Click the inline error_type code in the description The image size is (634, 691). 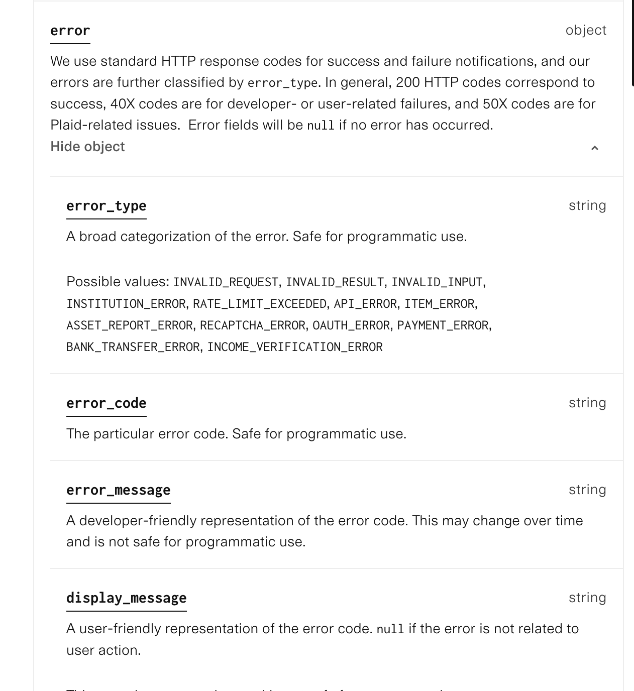pos(282,82)
